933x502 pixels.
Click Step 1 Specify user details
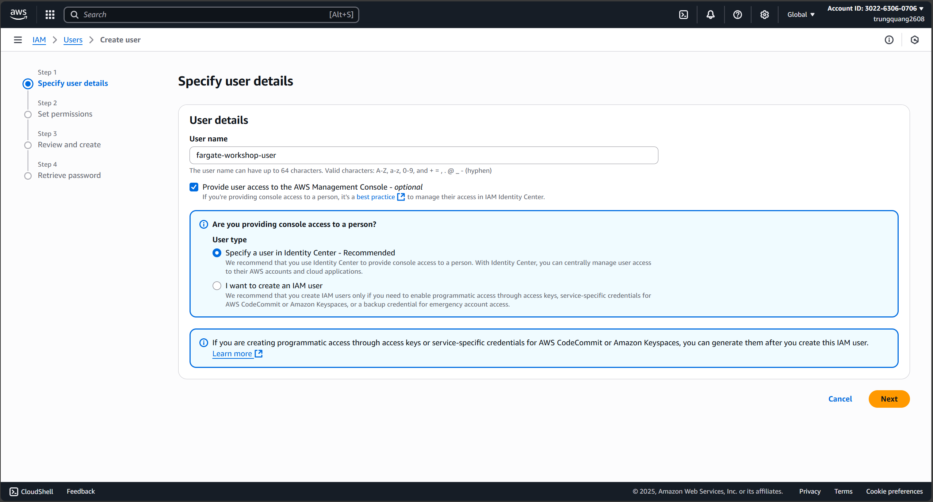(73, 83)
